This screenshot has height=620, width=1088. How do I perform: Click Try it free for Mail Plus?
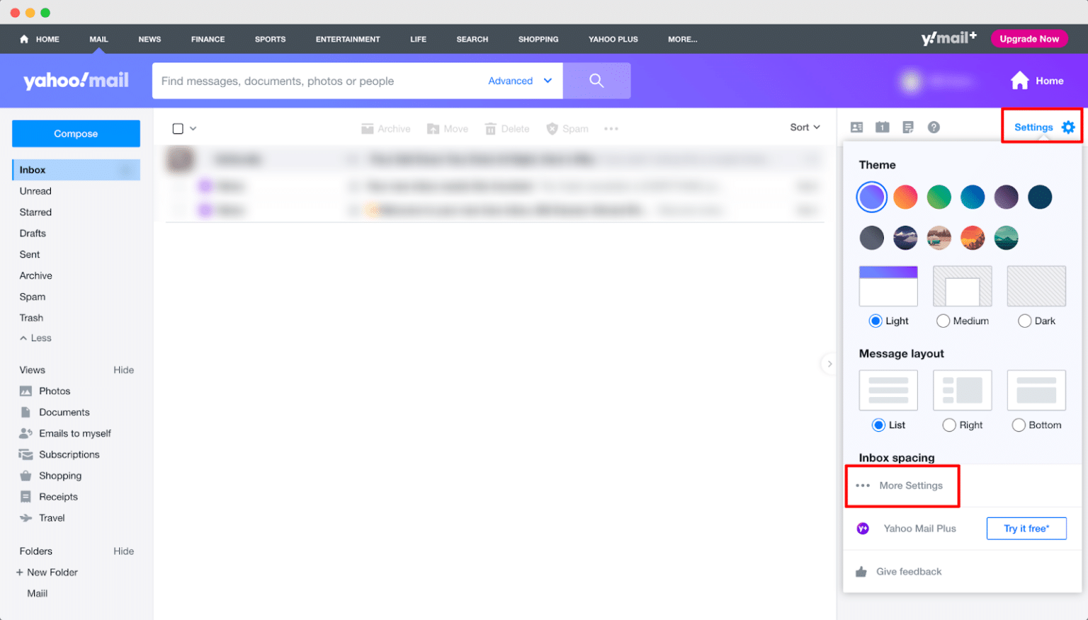tap(1026, 528)
